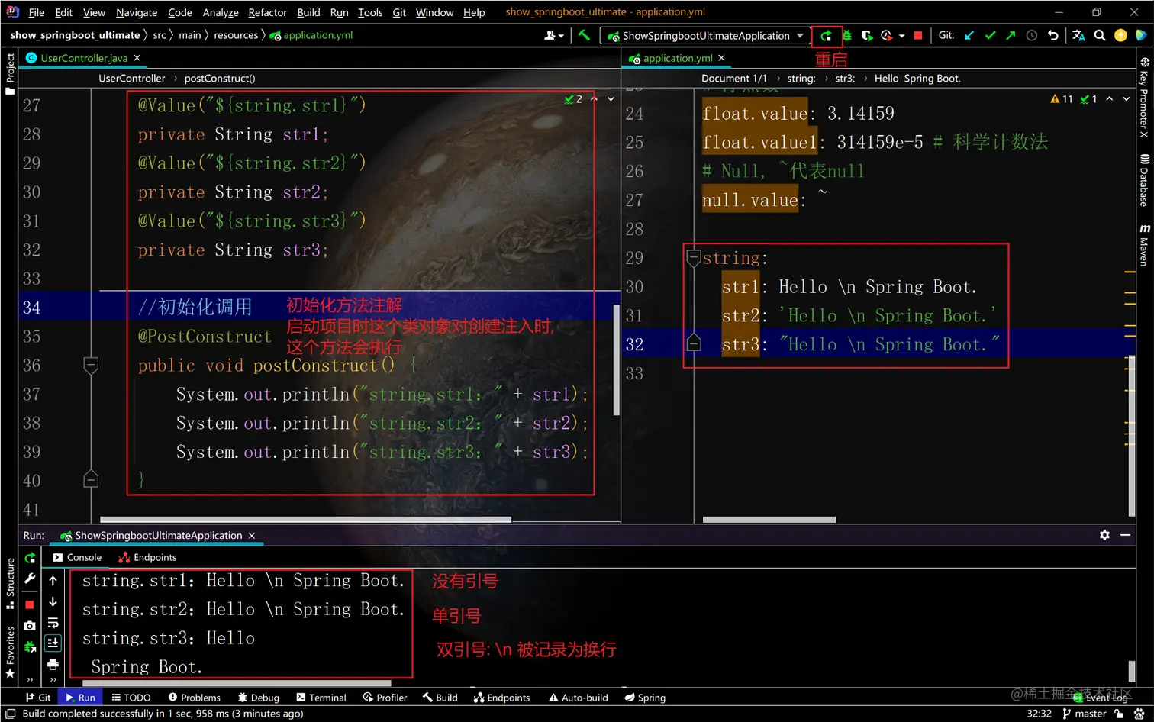Image resolution: width=1154 pixels, height=722 pixels.
Task: Click the camera dump threads icon
Action: pyautogui.click(x=30, y=626)
